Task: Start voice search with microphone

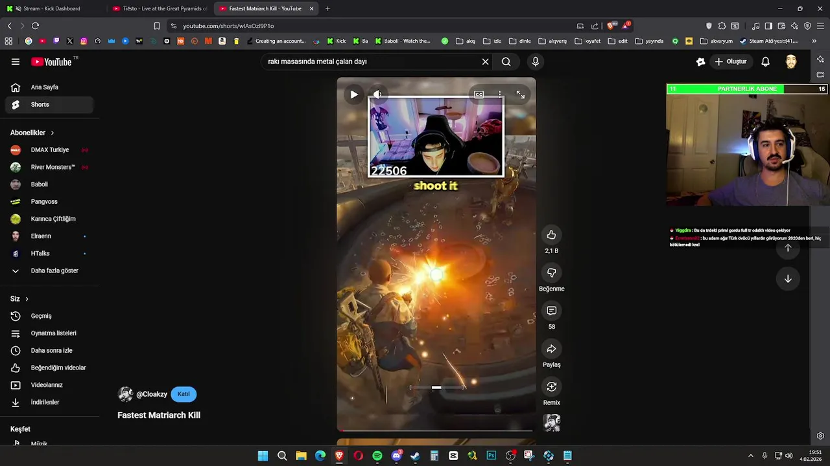Action: point(535,61)
